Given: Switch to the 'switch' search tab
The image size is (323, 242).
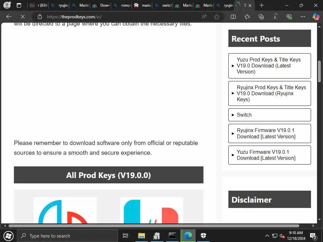Looking at the screenshot, I should (163, 5).
